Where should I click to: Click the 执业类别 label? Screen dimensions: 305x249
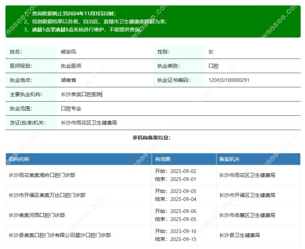169,66
